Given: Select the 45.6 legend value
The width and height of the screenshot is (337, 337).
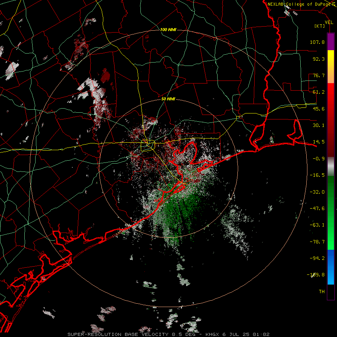Looking at the screenshot, I should click(x=319, y=109).
